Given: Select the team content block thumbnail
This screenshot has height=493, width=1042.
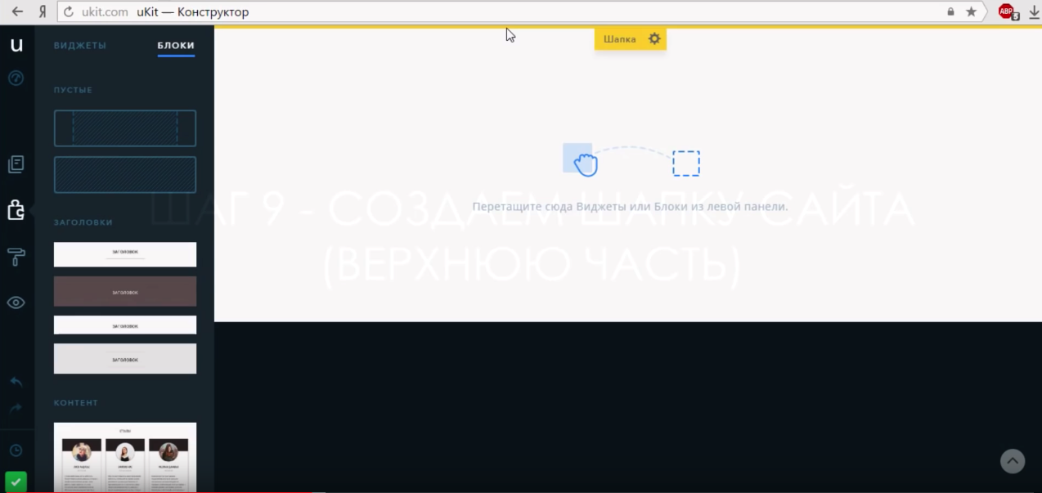Looking at the screenshot, I should (125, 456).
